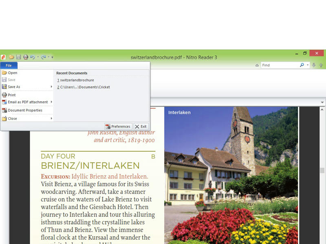Image resolution: width=326 pixels, height=244 pixels.
Task: Click into the Find search field
Action: [x=280, y=65]
